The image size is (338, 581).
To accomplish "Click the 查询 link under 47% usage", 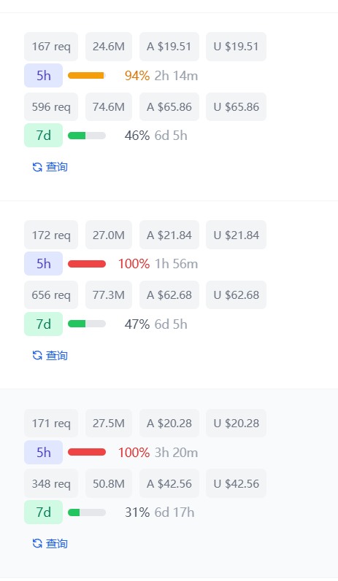I will pyautogui.click(x=57, y=355).
